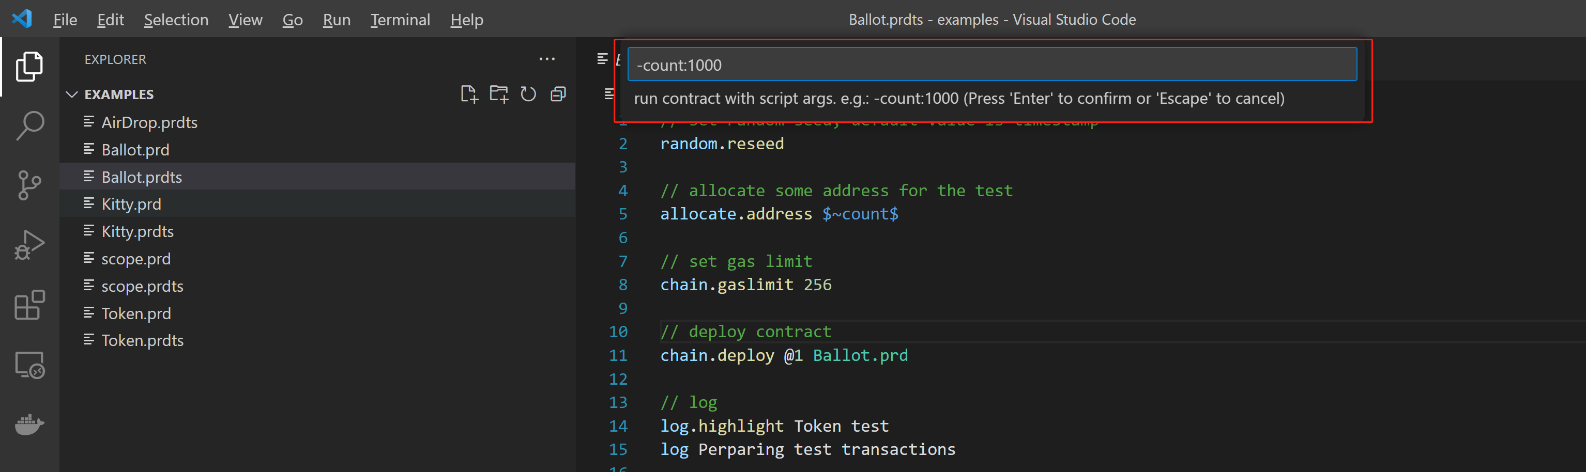The height and width of the screenshot is (472, 1586).
Task: Open Token.prd file
Action: [317, 313]
